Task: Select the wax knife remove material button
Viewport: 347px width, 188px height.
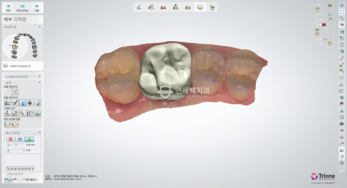Action: (20, 139)
